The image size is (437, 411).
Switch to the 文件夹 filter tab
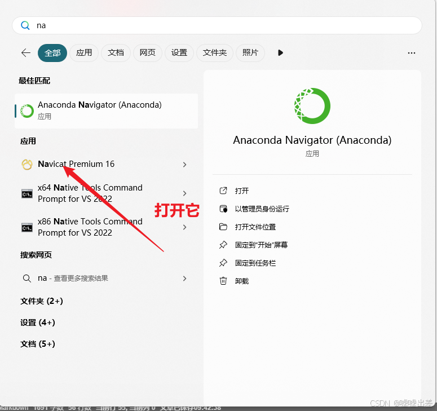215,52
